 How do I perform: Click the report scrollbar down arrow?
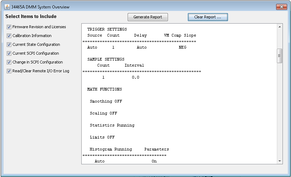pos(280,161)
